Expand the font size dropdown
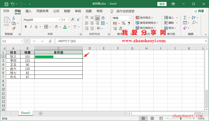The image size is (209, 121). 68,20
